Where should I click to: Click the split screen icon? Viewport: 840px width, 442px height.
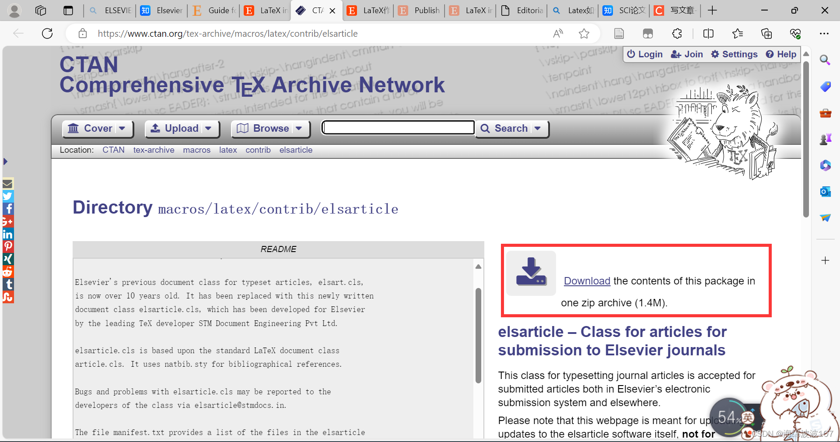708,33
